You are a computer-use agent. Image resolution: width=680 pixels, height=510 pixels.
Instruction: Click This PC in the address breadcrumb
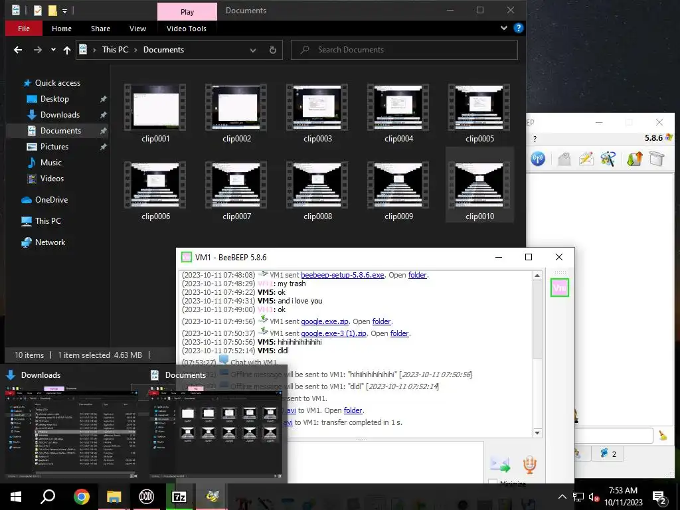[116, 50]
